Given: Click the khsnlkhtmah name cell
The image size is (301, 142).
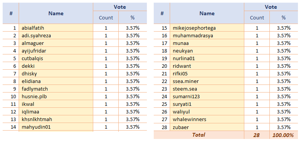Looking at the screenshot, I should click(x=56, y=119).
